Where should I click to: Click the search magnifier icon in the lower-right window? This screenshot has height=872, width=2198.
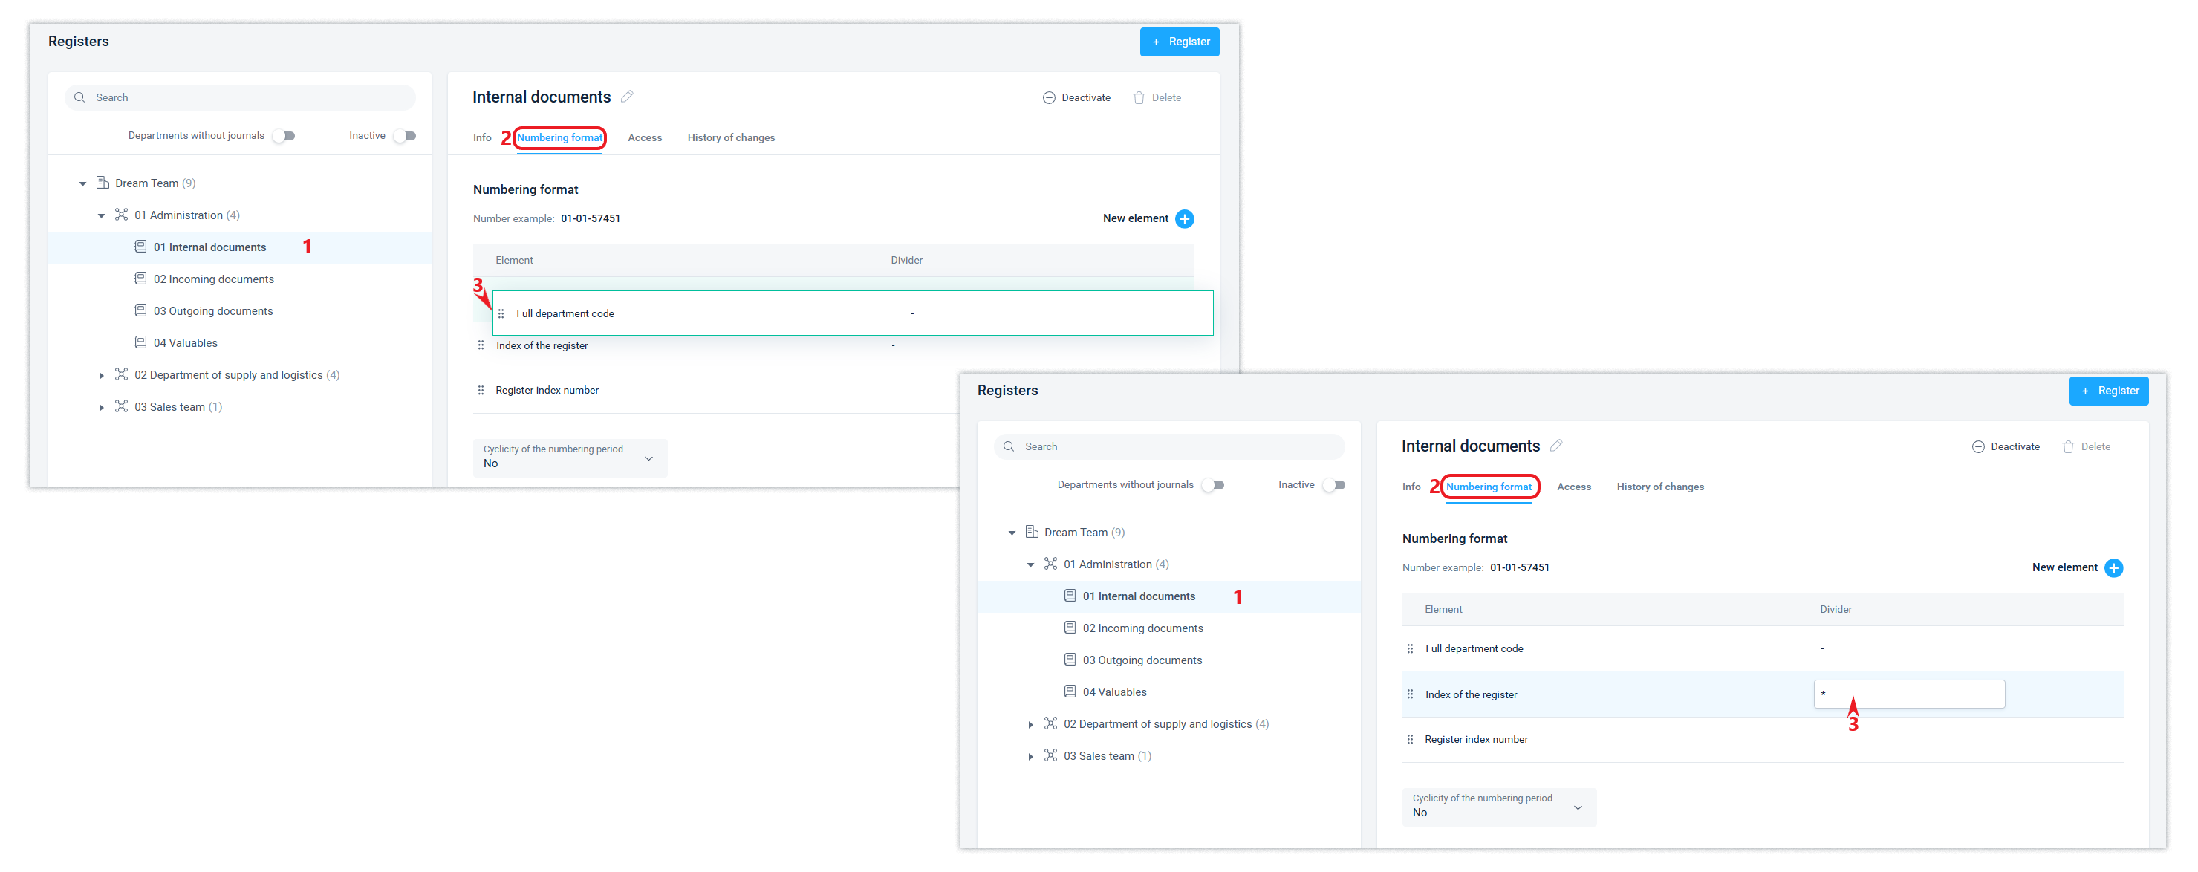(x=1009, y=447)
